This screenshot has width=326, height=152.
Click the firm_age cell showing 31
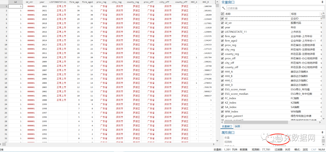point(75,6)
